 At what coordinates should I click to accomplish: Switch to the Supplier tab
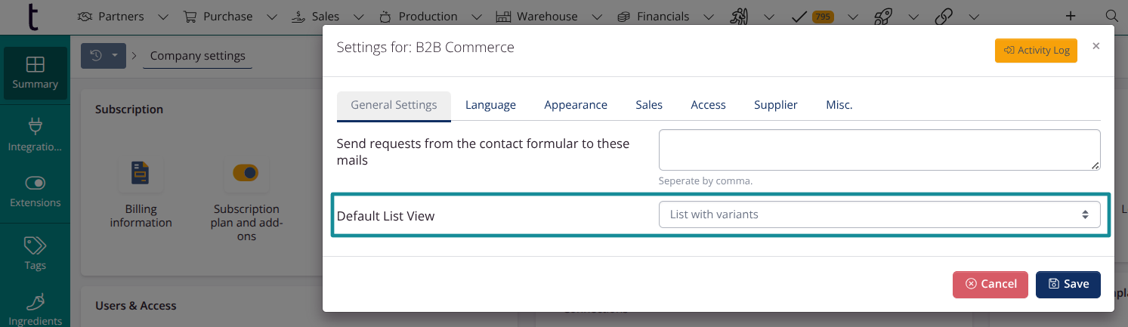(776, 106)
